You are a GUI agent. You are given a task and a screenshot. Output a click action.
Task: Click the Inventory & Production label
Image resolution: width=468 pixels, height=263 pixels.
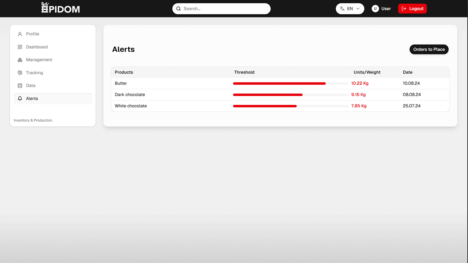coord(33,120)
